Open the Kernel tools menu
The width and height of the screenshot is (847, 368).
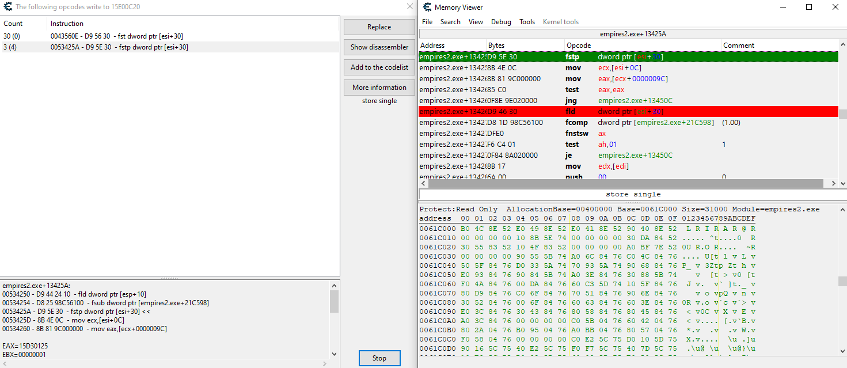click(x=561, y=22)
